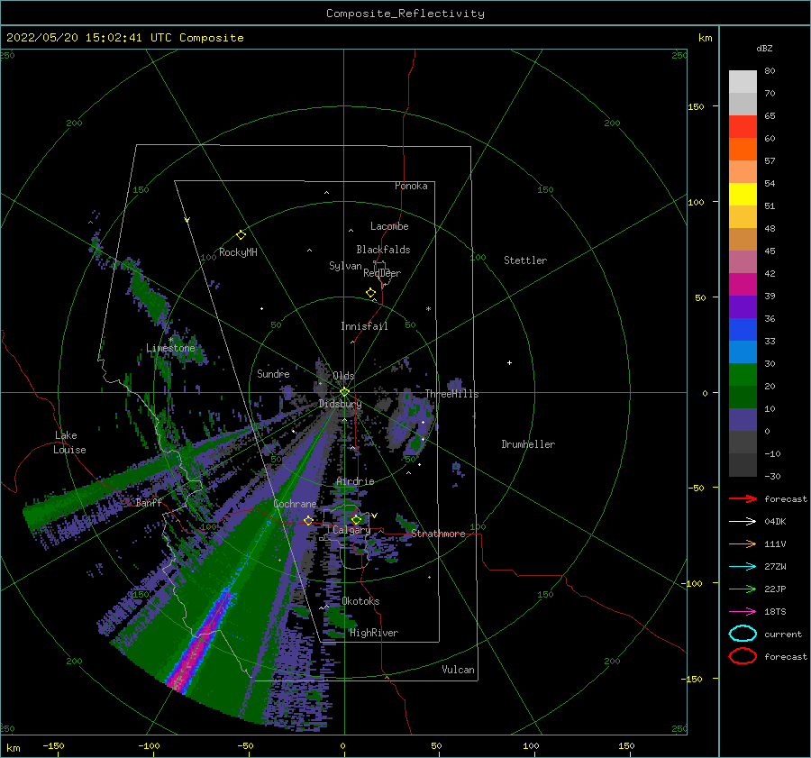Image resolution: width=811 pixels, height=758 pixels.
Task: Click the Banff label
Action: click(149, 502)
